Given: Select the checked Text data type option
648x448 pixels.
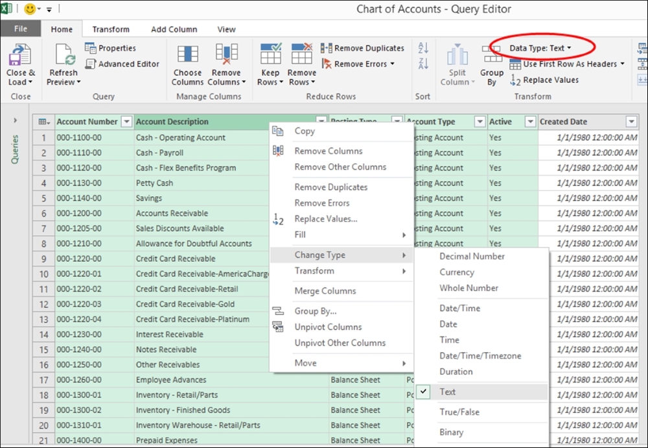Looking at the screenshot, I should pyautogui.click(x=448, y=392).
